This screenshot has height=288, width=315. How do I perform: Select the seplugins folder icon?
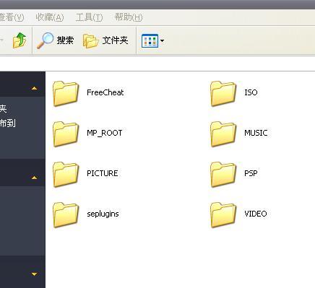[66, 215]
